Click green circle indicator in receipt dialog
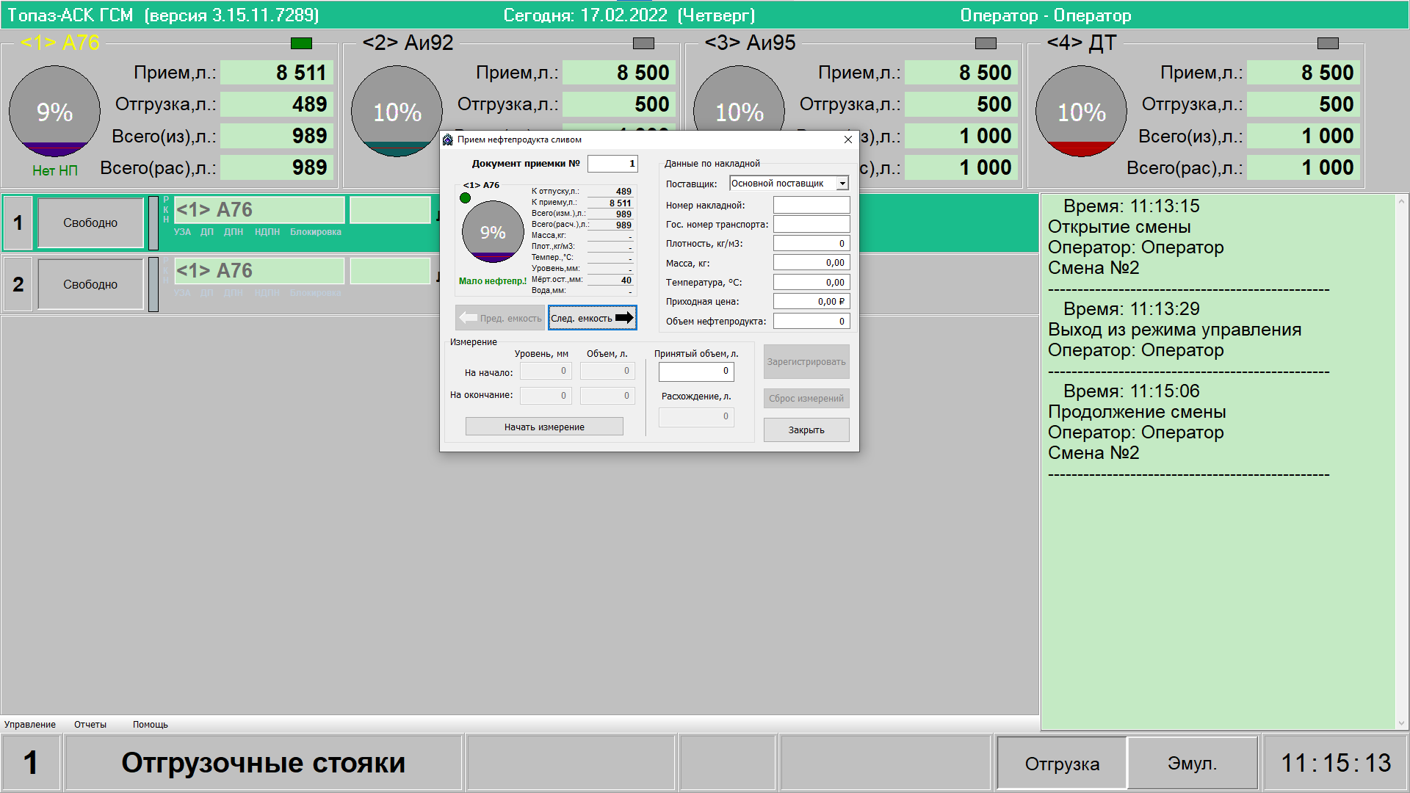The width and height of the screenshot is (1410, 793). click(465, 198)
